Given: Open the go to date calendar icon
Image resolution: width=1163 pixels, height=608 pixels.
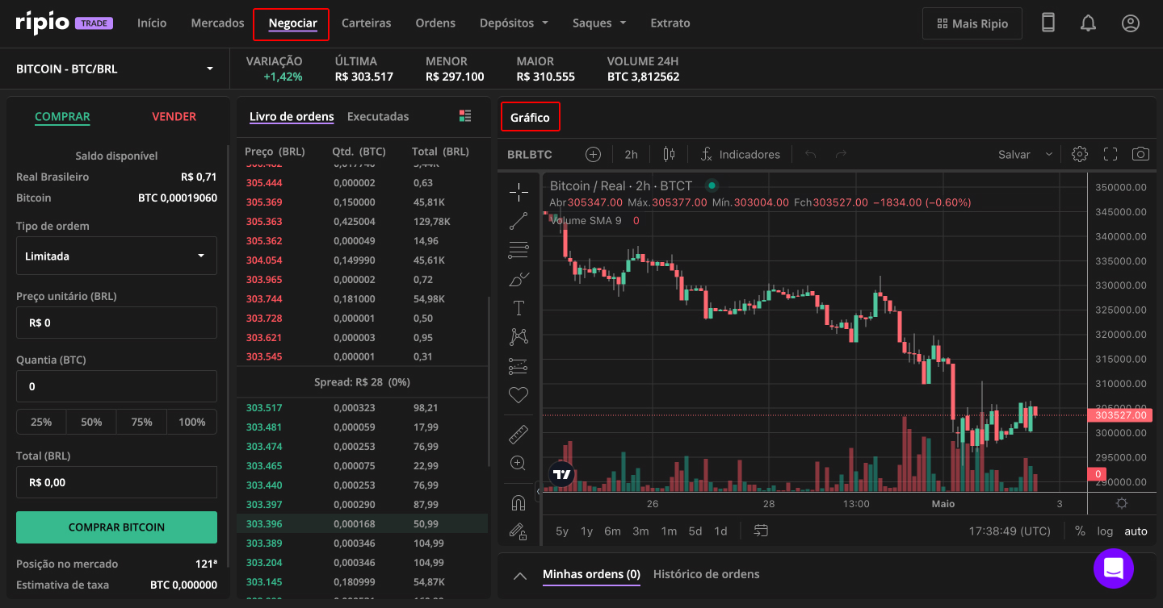Looking at the screenshot, I should point(761,531).
